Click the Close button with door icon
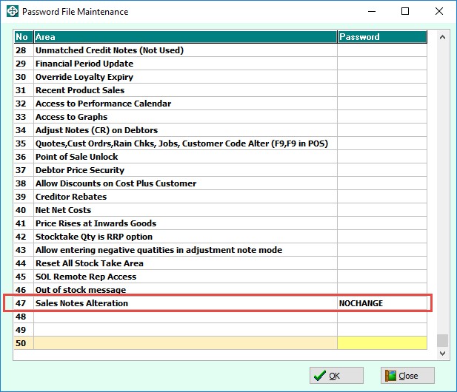 [x=407, y=376]
